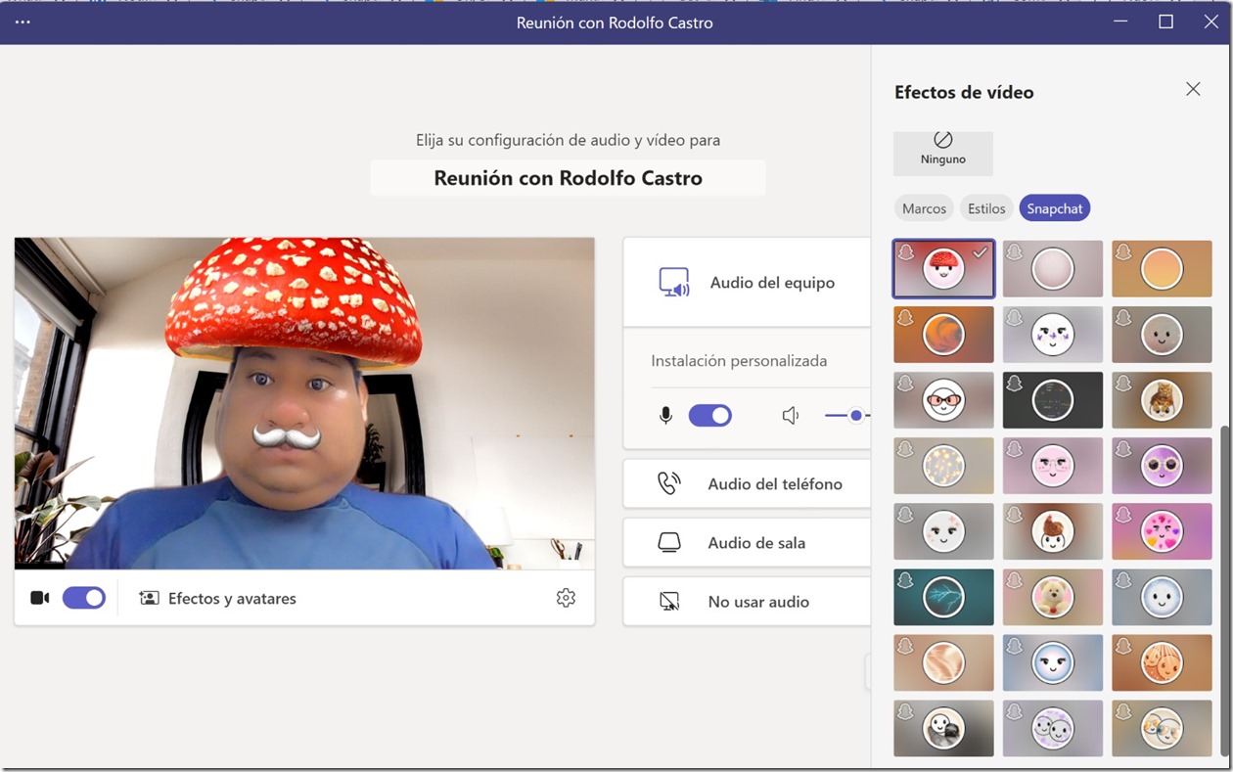Select Audio de sala option
1233x772 pixels.
click(755, 543)
